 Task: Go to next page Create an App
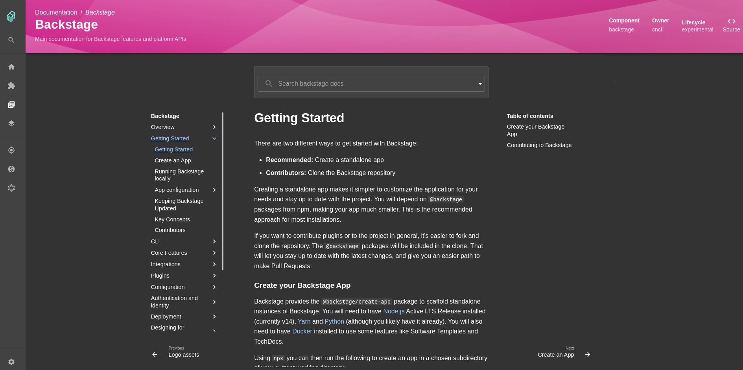pyautogui.click(x=556, y=354)
